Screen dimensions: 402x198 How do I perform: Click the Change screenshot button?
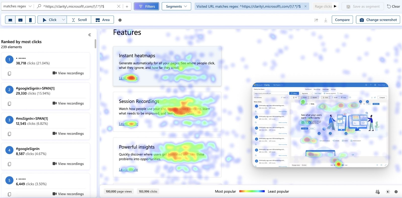tap(378, 20)
